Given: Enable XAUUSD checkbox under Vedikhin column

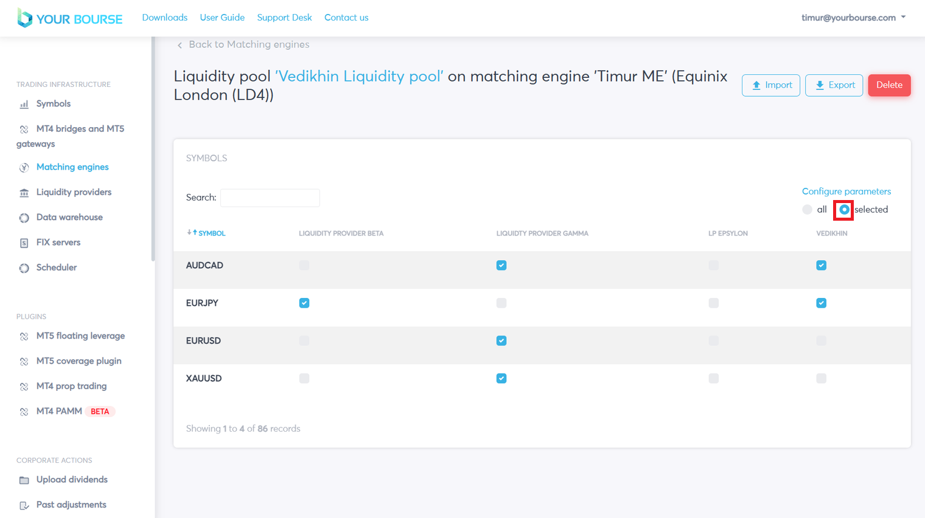Looking at the screenshot, I should point(821,379).
